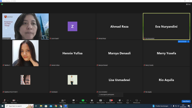
Task: Open Whiteboards
Action: (136, 101)
